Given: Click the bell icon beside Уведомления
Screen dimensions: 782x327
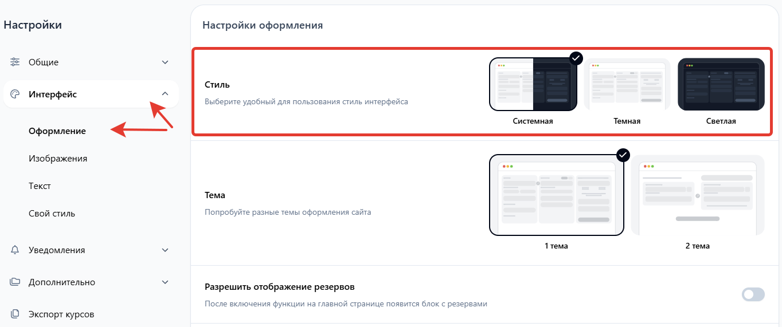Looking at the screenshot, I should click(x=15, y=250).
